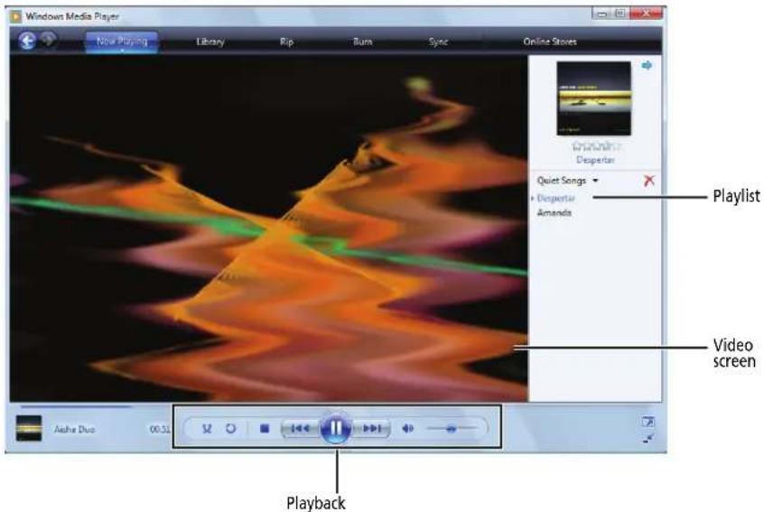This screenshot has height=512, width=764.
Task: Open the Library tab
Action: (210, 42)
